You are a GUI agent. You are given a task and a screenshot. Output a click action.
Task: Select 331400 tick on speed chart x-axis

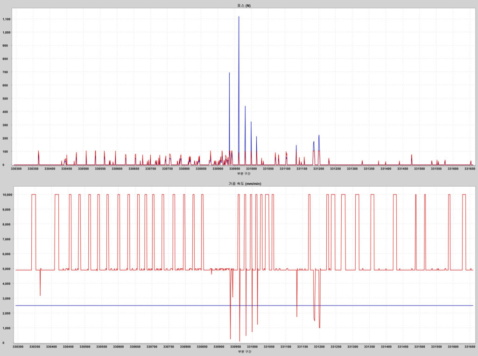click(386, 347)
